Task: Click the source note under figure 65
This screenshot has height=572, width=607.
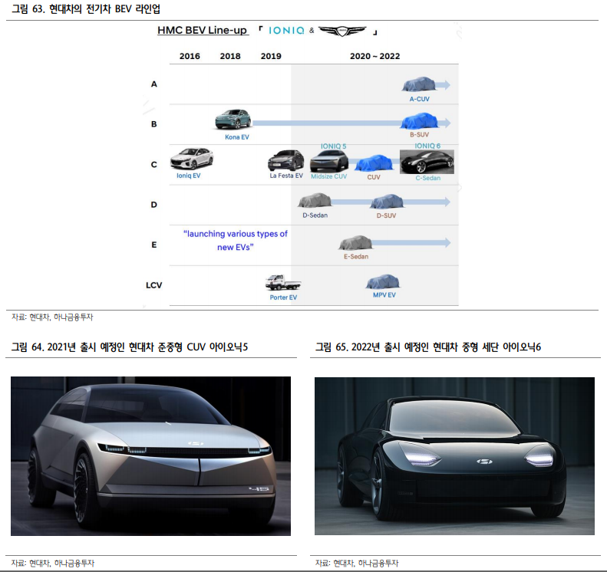Action: (357, 563)
